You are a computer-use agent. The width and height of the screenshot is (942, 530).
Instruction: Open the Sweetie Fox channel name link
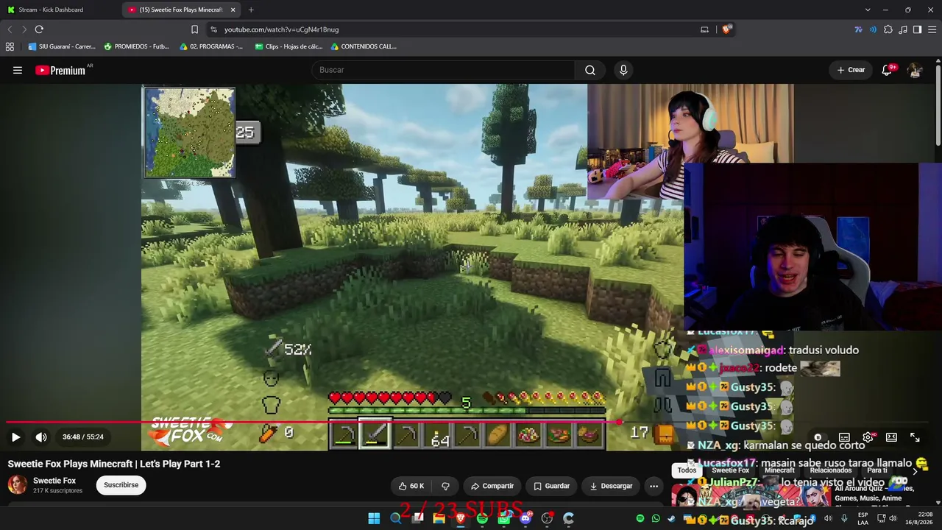click(54, 481)
